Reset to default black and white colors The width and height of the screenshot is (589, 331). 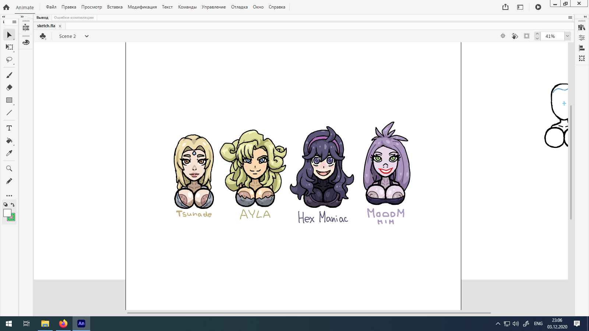click(x=6, y=204)
